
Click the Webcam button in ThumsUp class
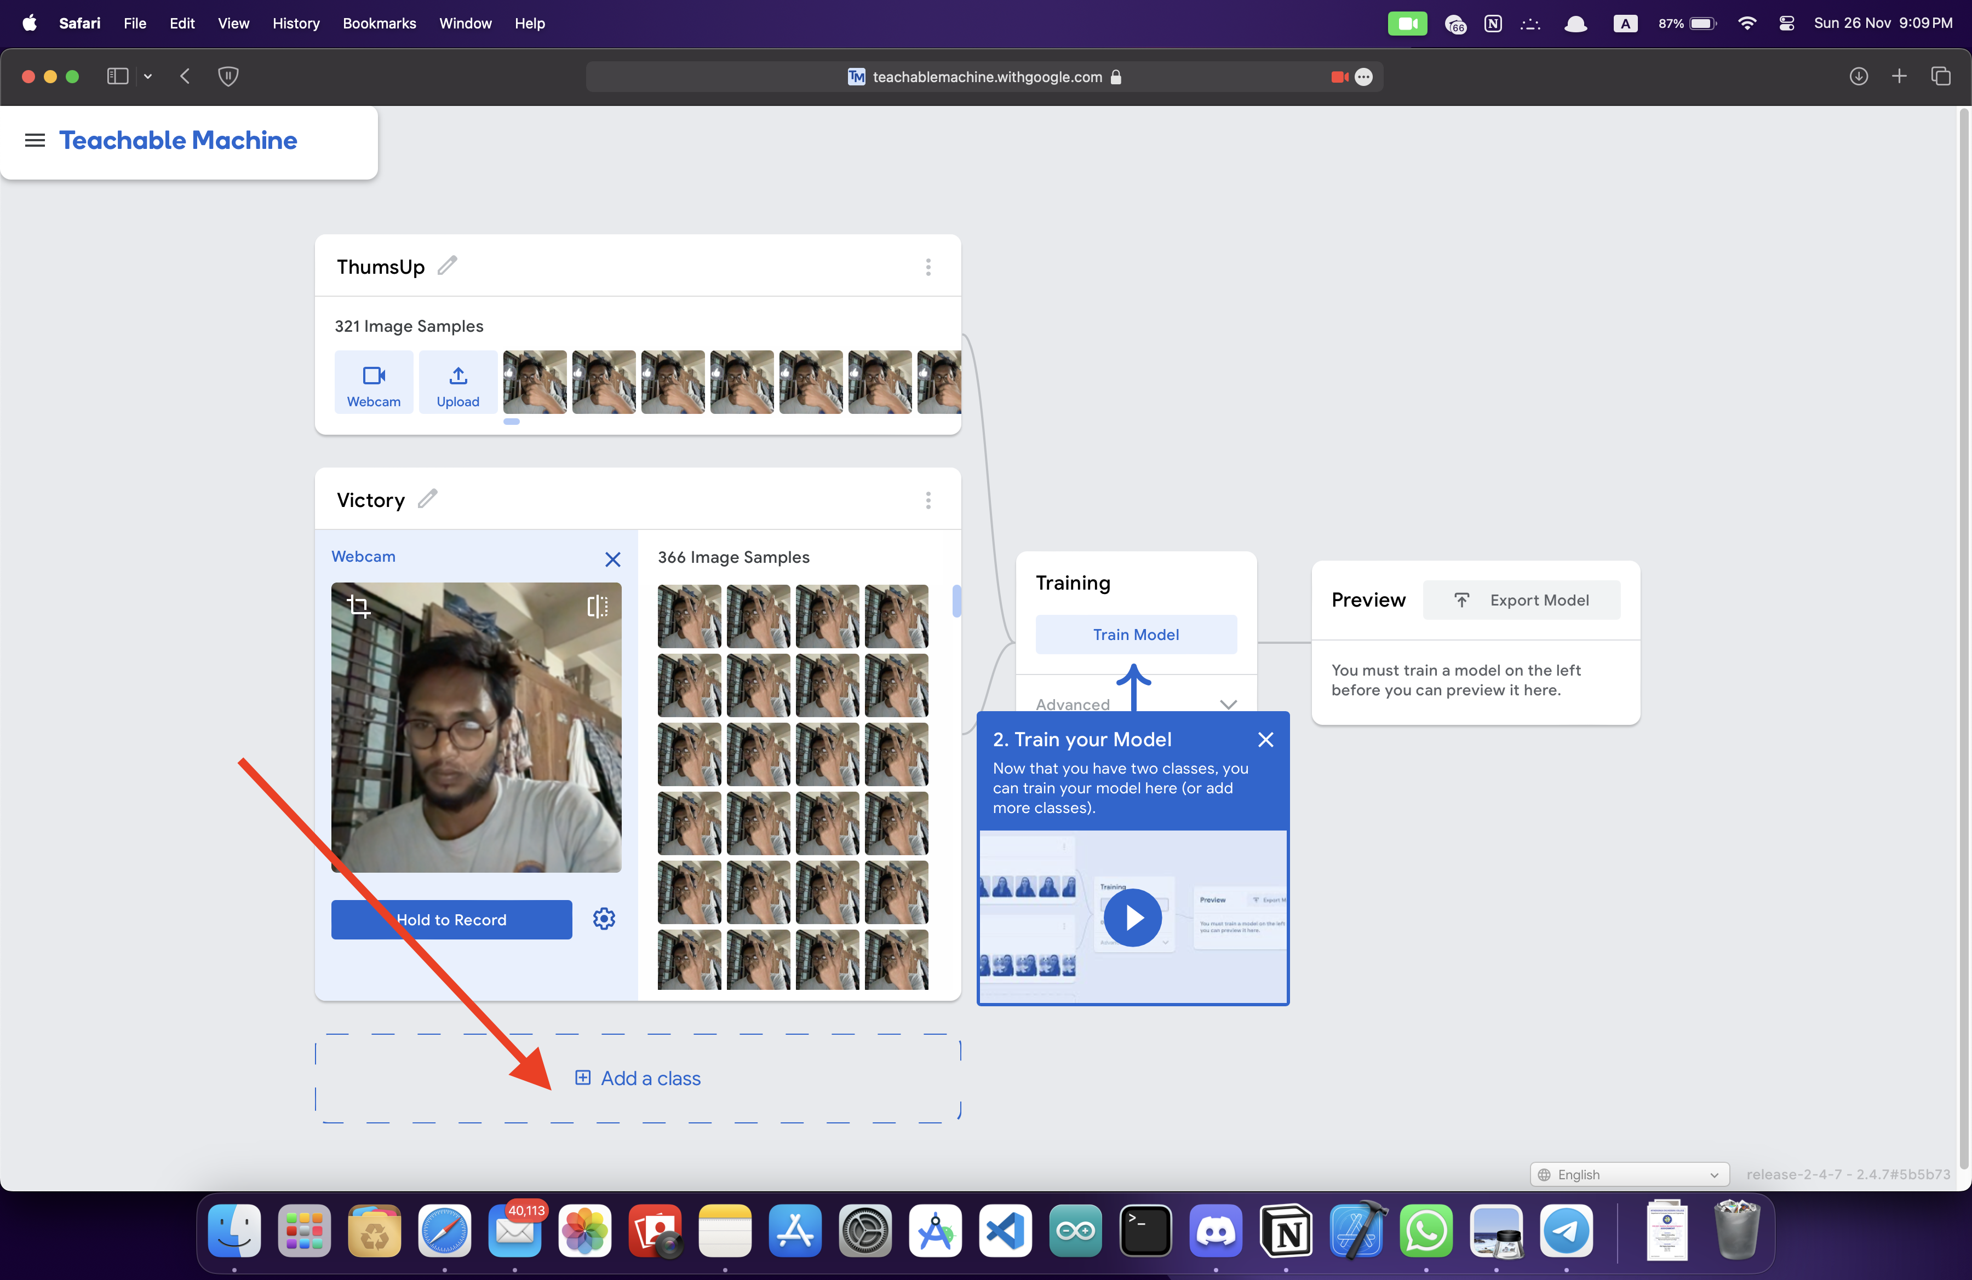(x=374, y=383)
